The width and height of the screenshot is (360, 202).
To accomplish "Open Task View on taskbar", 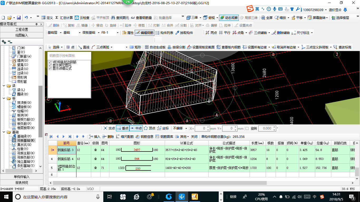I will pyautogui.click(x=110, y=197).
